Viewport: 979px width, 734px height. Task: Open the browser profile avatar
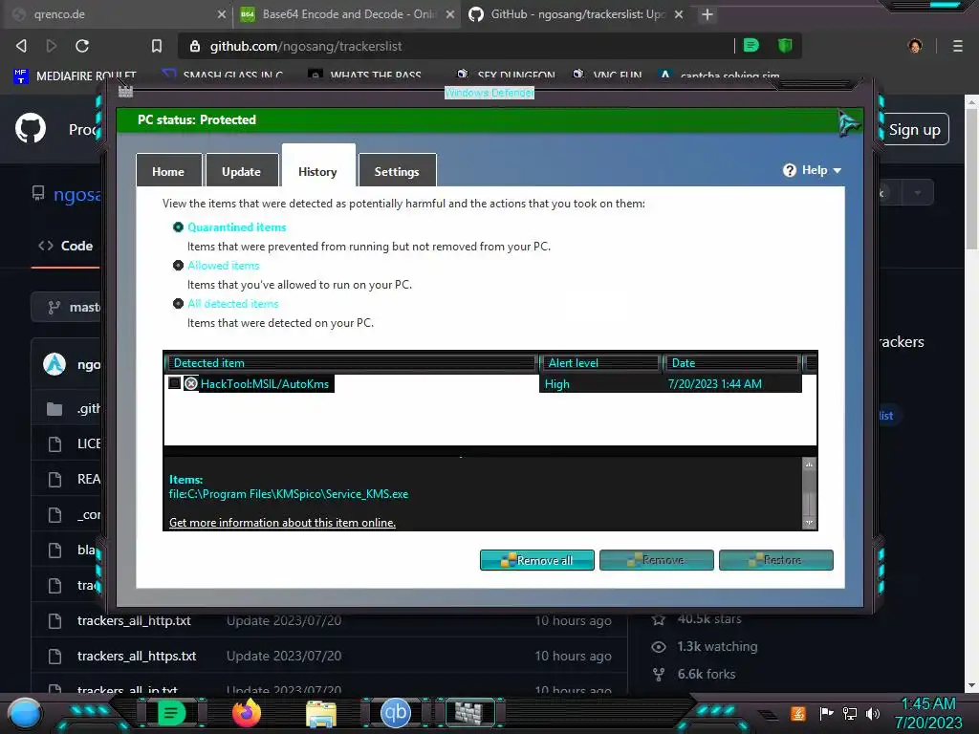915,46
